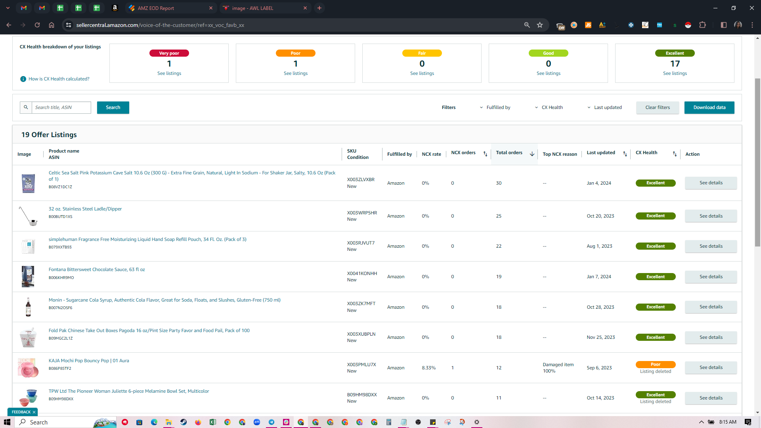This screenshot has height=428, width=761.
Task: Open the 32 oz. Stainless Steel Ladle listing
Action: click(x=85, y=209)
